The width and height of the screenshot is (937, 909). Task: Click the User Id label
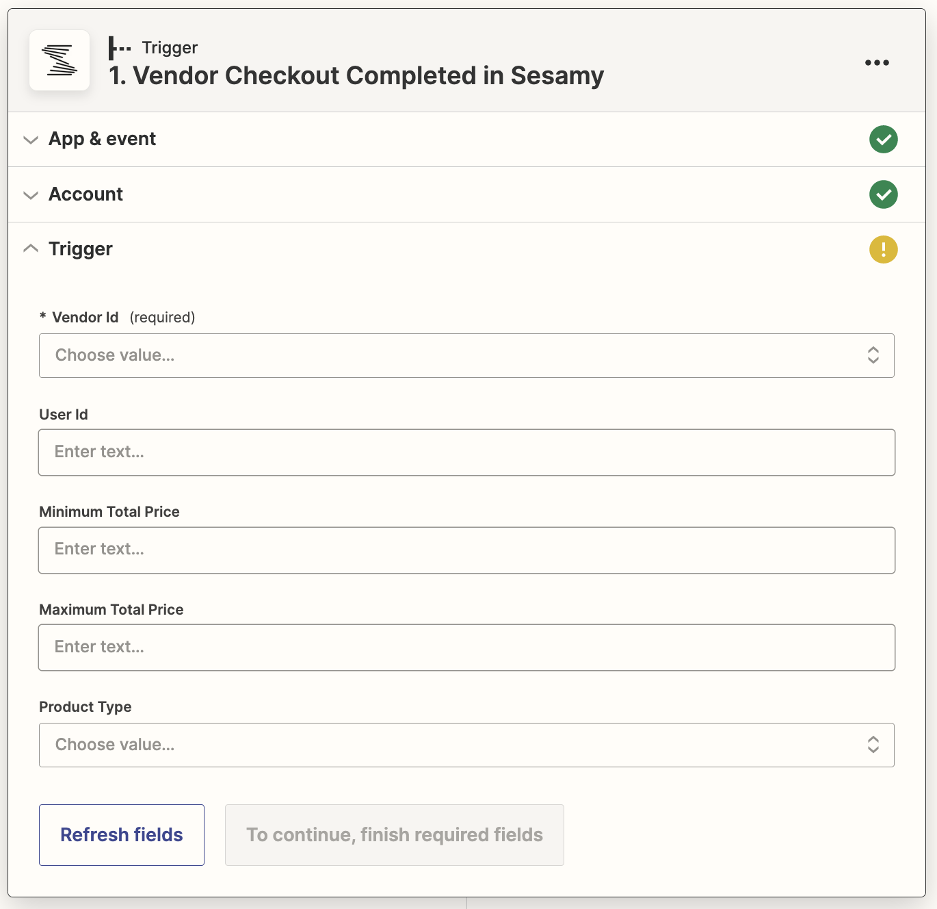(64, 415)
